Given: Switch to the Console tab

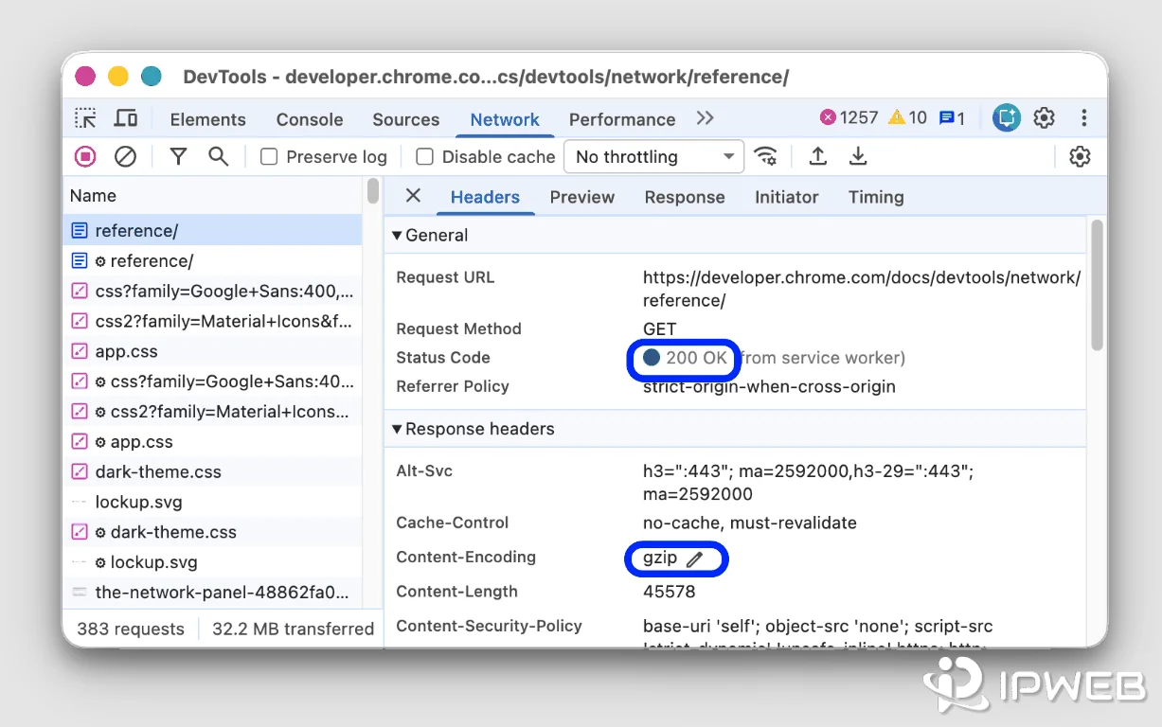Looking at the screenshot, I should (x=310, y=119).
